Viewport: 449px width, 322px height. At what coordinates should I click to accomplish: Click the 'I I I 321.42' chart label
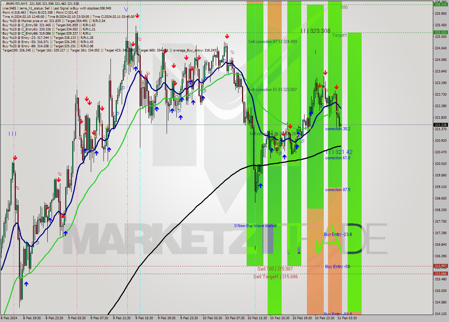[339, 152]
